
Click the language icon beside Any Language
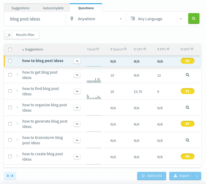(133, 18)
